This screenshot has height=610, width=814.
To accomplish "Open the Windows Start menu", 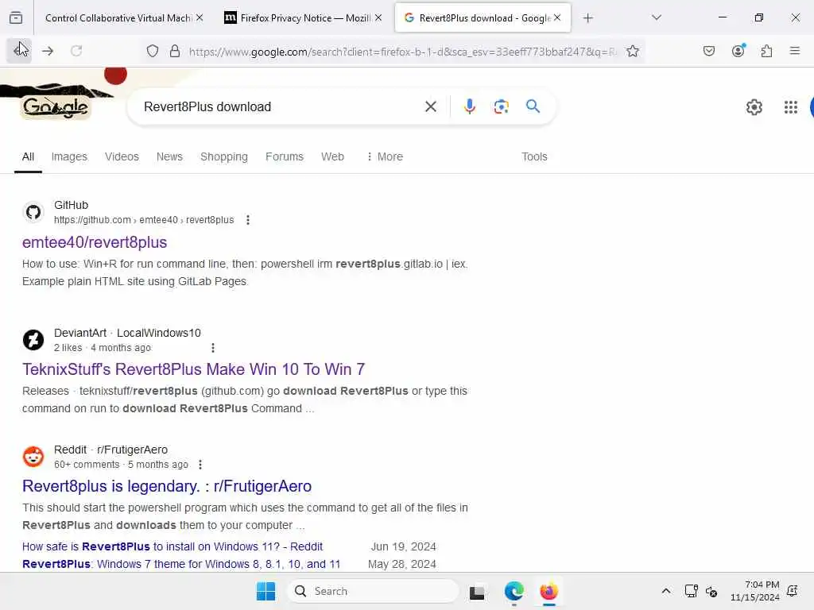I will pos(266,591).
